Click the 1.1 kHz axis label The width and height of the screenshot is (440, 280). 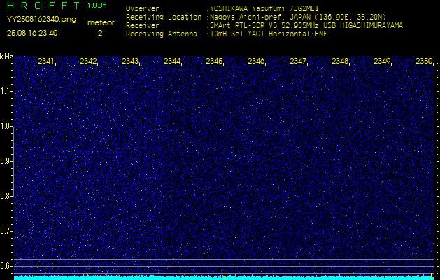tap(6, 91)
